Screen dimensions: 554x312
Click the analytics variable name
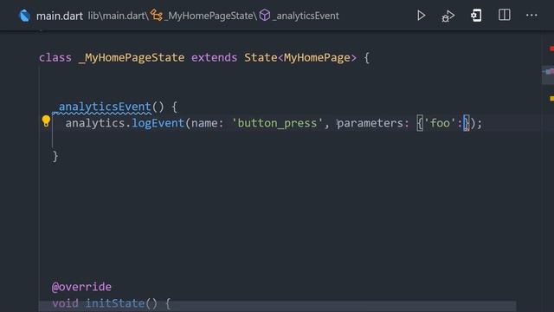point(95,123)
